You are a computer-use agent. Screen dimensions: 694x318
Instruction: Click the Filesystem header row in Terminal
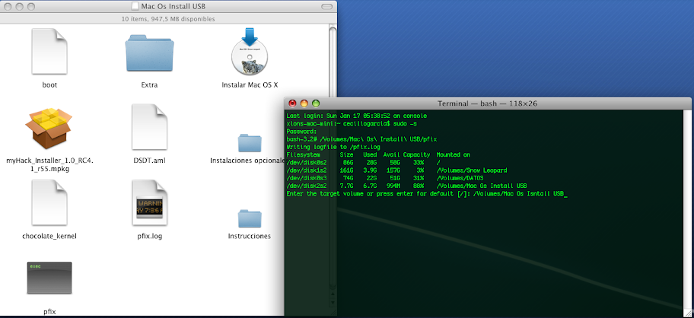378,154
